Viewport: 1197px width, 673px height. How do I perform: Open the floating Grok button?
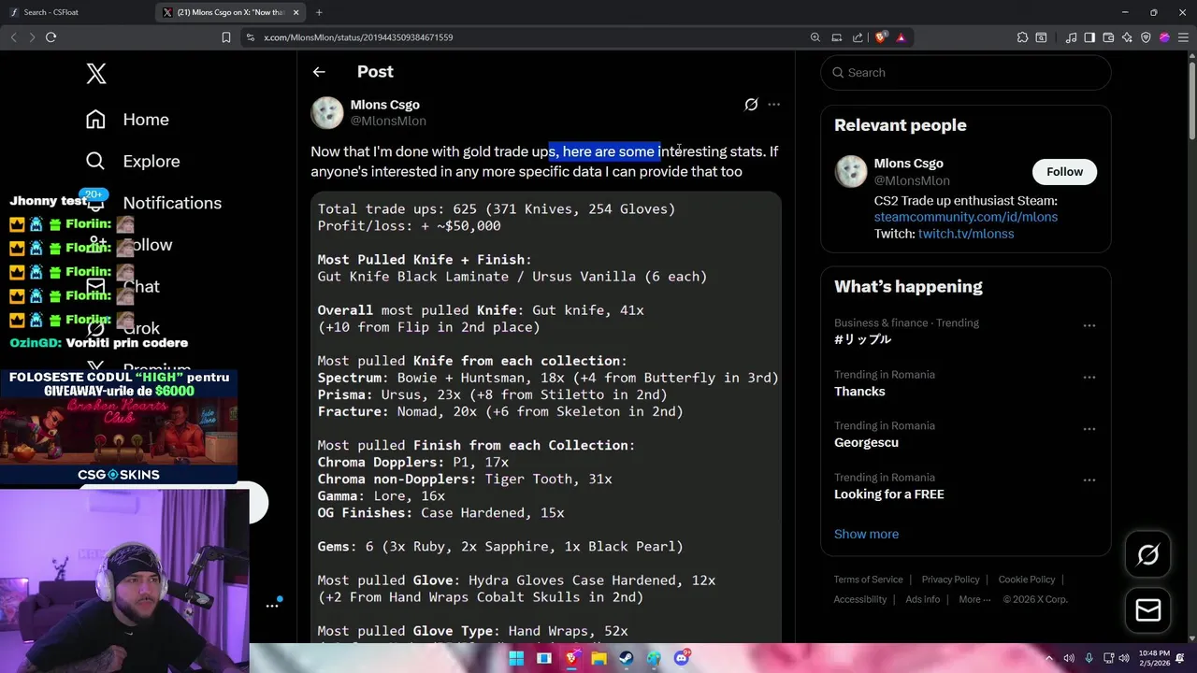1148,555
